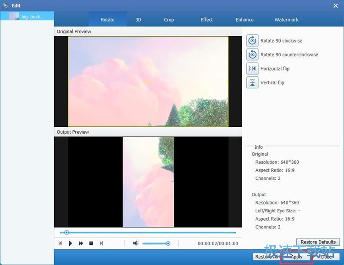The width and height of the screenshot is (344, 265).
Task: Click the Horizontal flip label
Action: (275, 69)
